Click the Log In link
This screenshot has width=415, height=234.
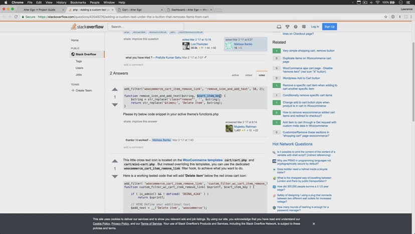pos(315,27)
